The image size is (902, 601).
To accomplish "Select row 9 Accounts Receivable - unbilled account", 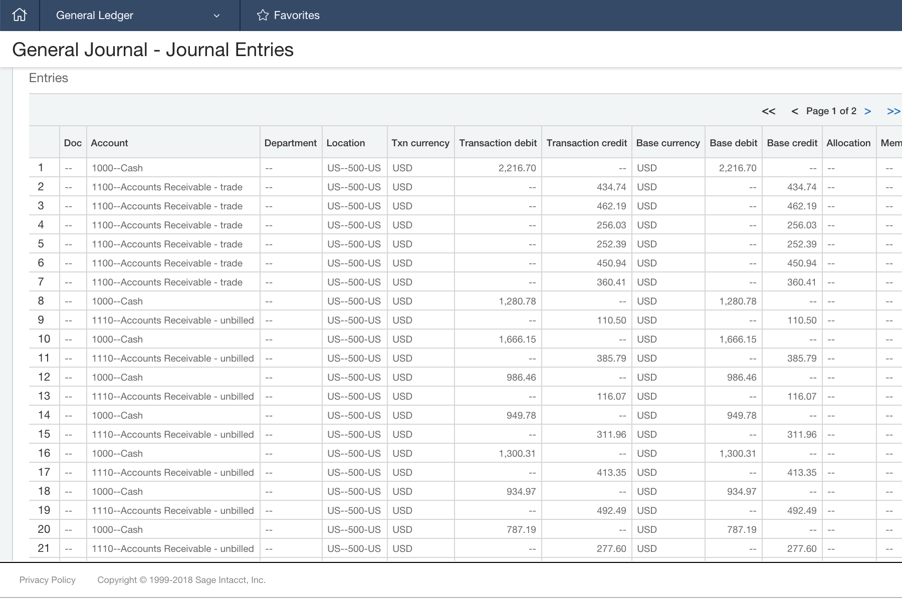I will pos(173,320).
